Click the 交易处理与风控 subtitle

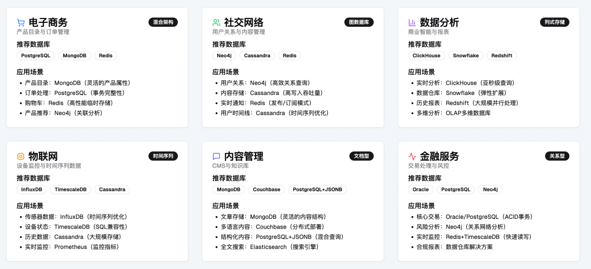[x=428, y=166]
